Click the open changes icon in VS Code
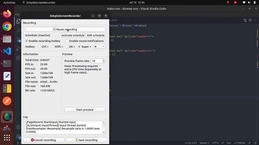 tap(245, 20)
